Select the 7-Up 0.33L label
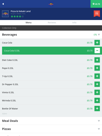Viewport: 102px width, 136px height. (7, 76)
